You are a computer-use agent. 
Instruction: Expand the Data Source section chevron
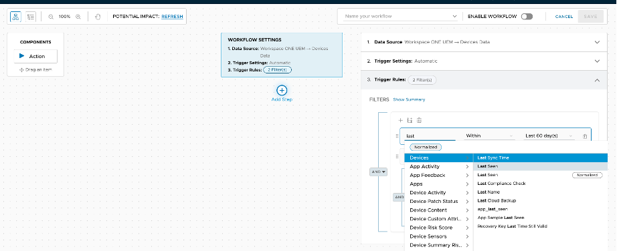pos(597,42)
